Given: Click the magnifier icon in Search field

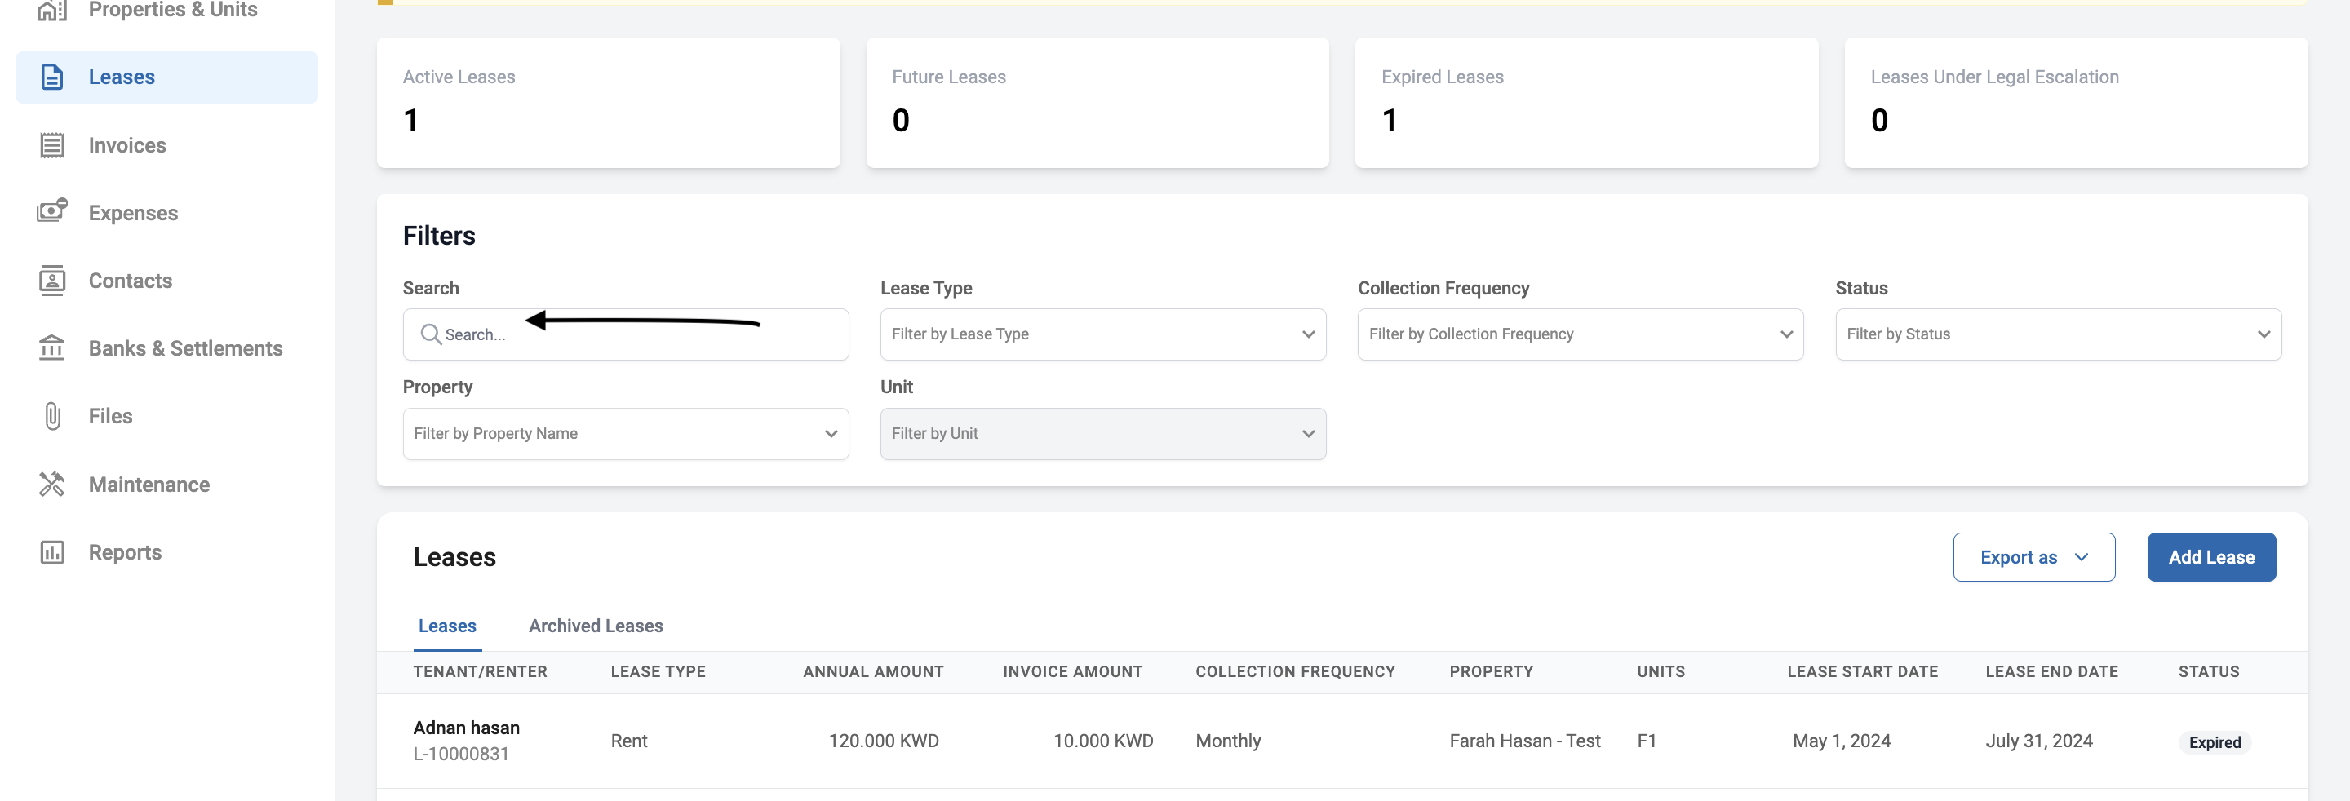Looking at the screenshot, I should 431,334.
